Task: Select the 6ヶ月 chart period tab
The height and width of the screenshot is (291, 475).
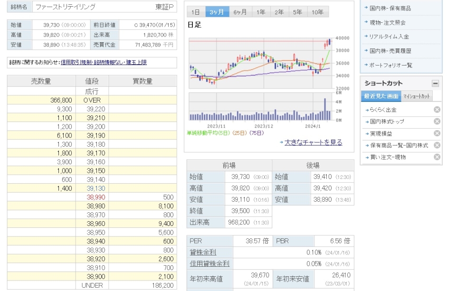Action: point(240,12)
